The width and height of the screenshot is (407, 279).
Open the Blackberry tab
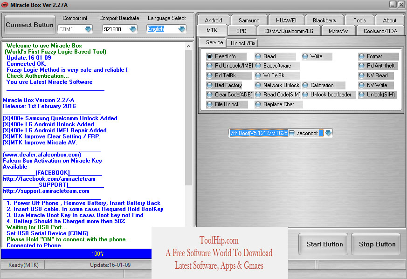point(324,20)
